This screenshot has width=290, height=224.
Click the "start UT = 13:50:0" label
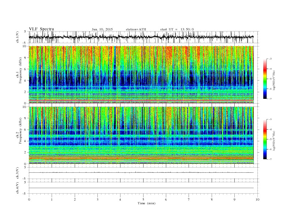(177, 29)
